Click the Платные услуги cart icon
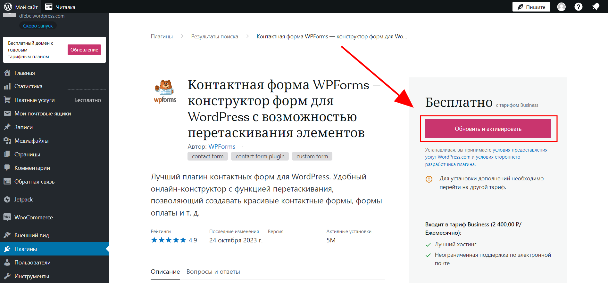 coord(7,100)
